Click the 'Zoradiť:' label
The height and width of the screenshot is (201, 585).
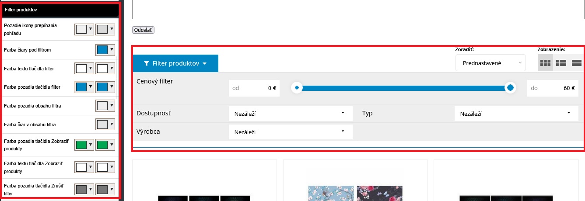tap(465, 49)
